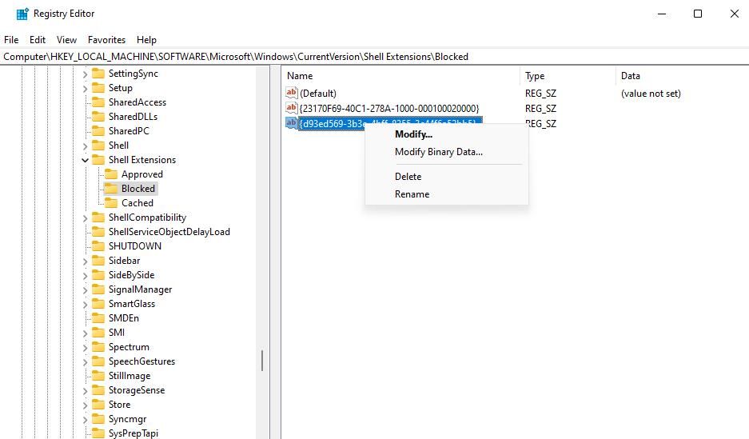The image size is (749, 439).
Task: Collapse the Shell Extensions key
Action: [x=85, y=160]
